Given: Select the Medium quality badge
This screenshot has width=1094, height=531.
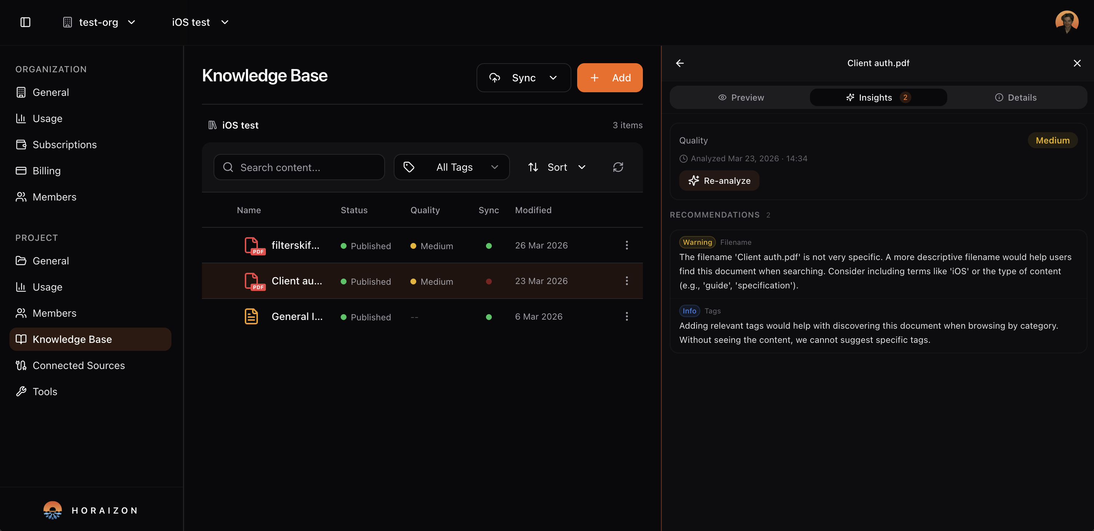Looking at the screenshot, I should (x=1052, y=140).
